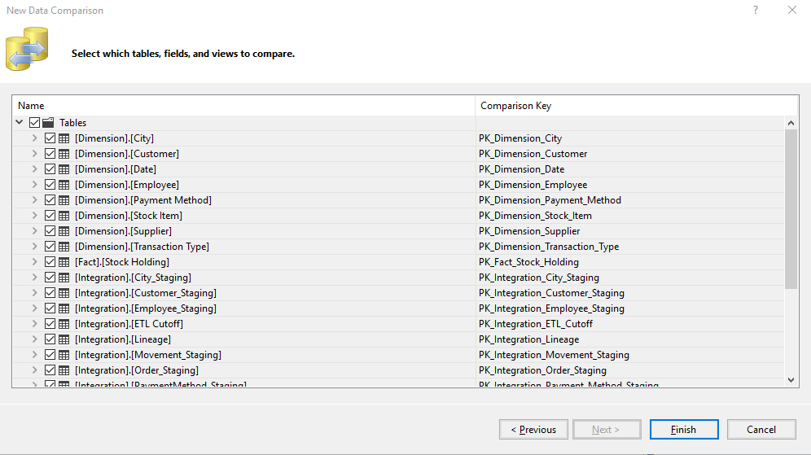This screenshot has width=811, height=455.
Task: Expand the [Dimension].[City] node
Action: [x=34, y=138]
